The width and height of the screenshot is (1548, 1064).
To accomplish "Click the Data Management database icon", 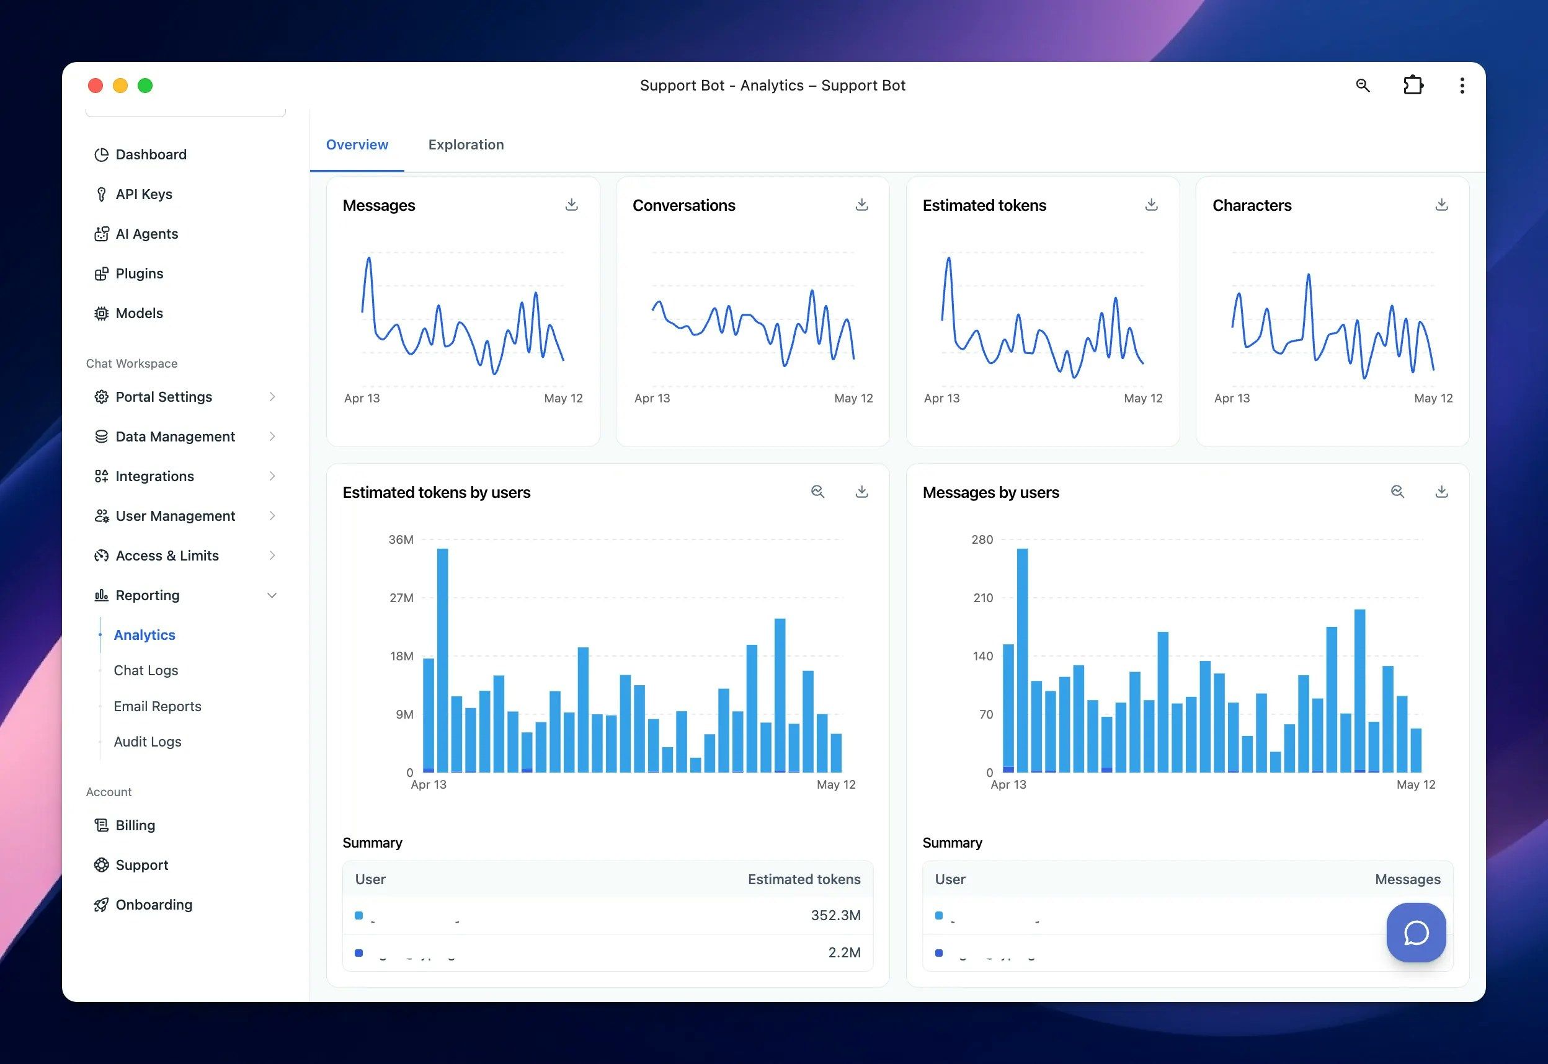I will [x=101, y=437].
